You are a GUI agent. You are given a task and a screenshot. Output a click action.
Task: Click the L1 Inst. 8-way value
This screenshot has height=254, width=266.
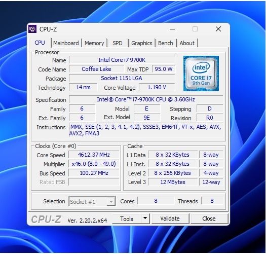pyautogui.click(x=211, y=164)
